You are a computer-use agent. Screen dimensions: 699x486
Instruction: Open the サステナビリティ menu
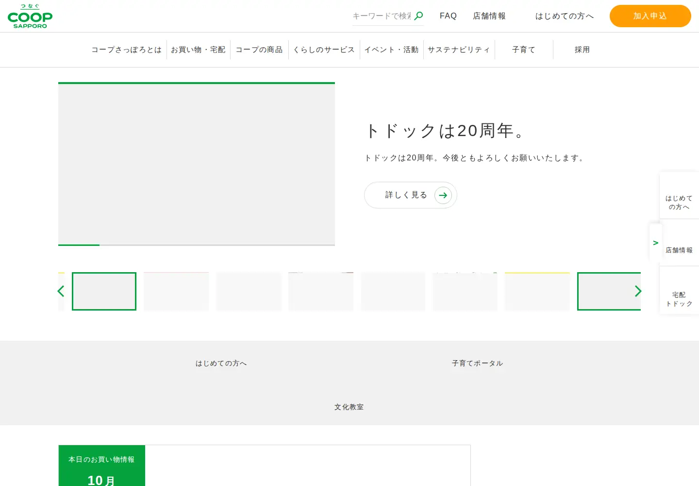click(459, 50)
